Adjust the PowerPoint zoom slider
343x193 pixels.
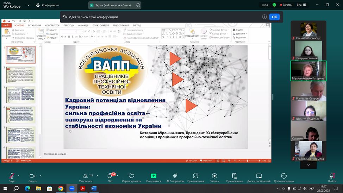[x=248, y=161]
